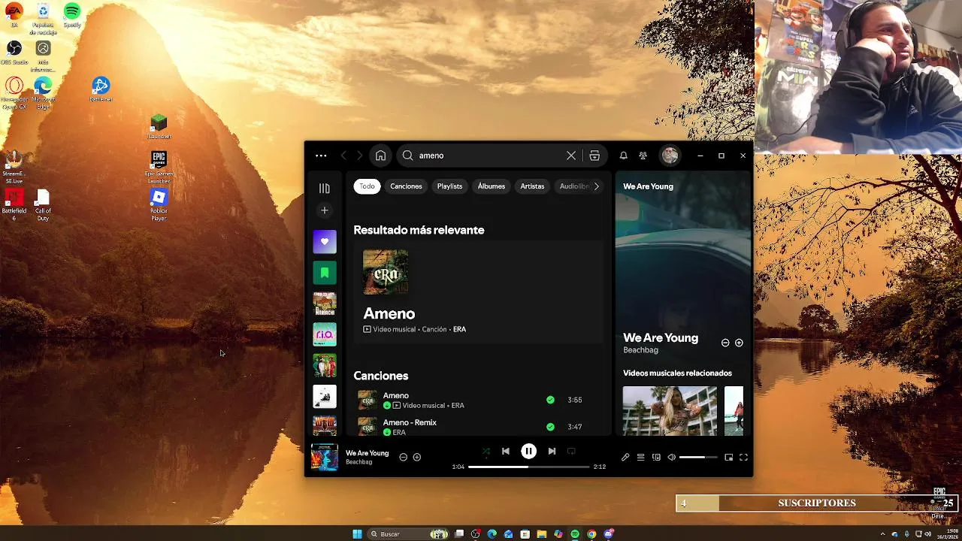Pause the current song
Viewport: 962px width, 541px height.
coord(528,452)
